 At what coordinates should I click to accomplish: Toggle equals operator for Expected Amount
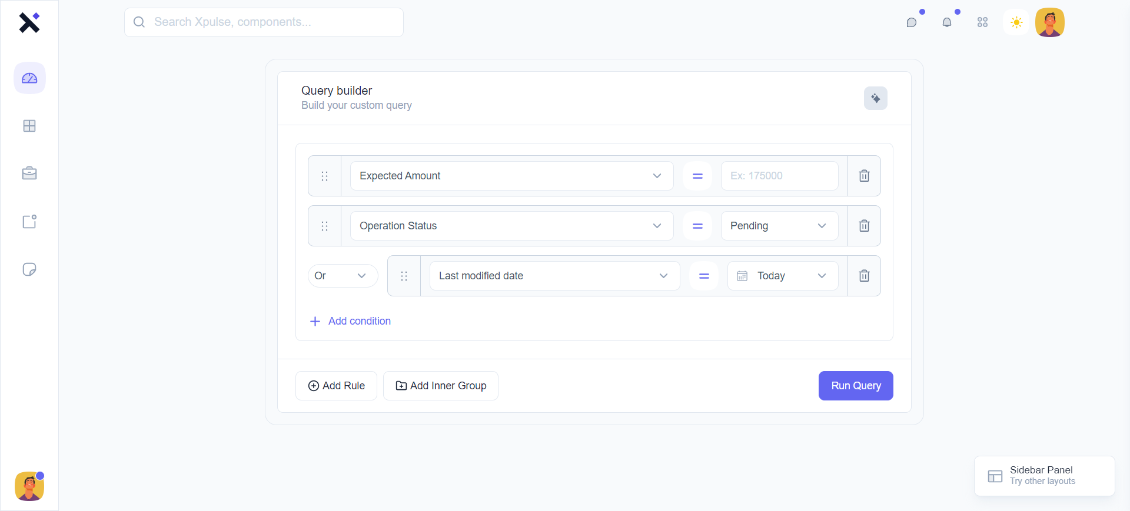coord(697,176)
